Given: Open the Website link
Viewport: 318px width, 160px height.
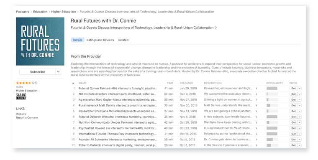Looking at the screenshot, I should click(x=21, y=114).
